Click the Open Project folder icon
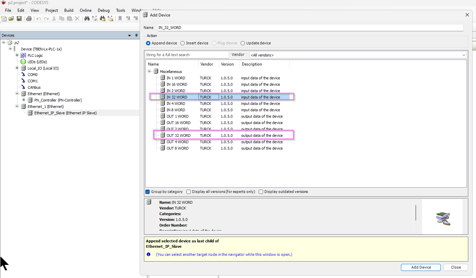 pyautogui.click(x=11, y=18)
